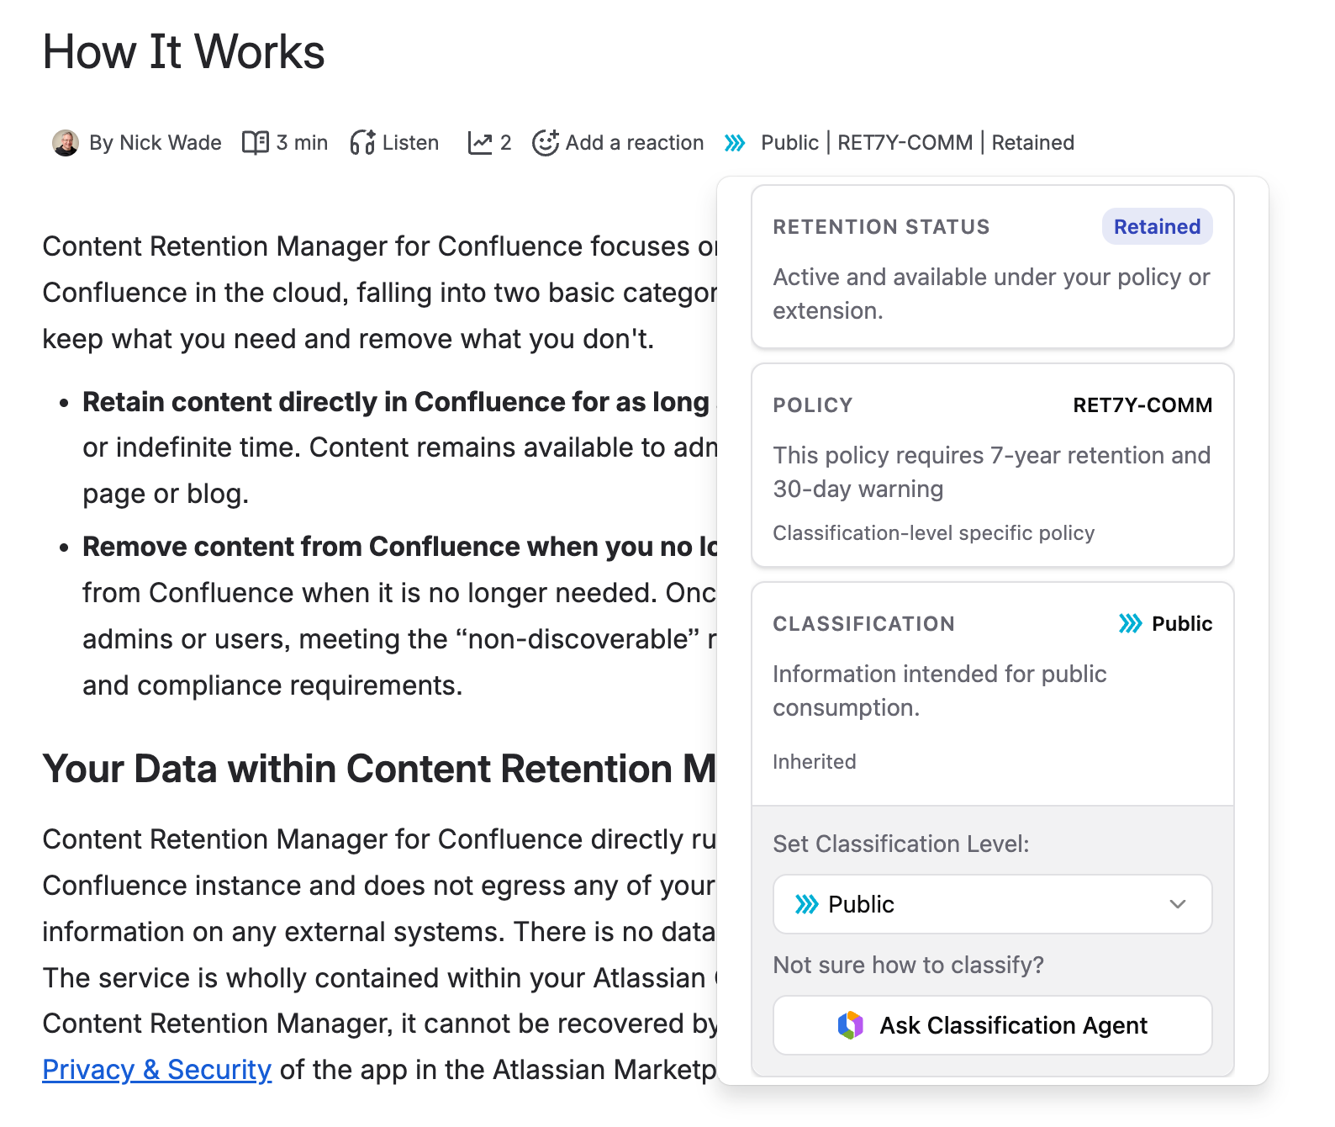Click the POLICY card heading
This screenshot has width=1335, height=1127.
(813, 405)
